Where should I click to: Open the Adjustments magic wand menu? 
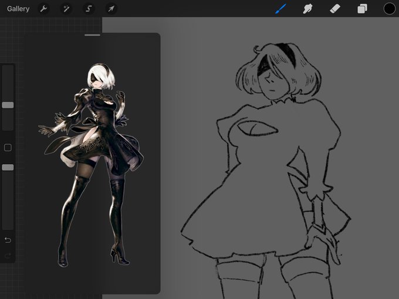point(66,9)
